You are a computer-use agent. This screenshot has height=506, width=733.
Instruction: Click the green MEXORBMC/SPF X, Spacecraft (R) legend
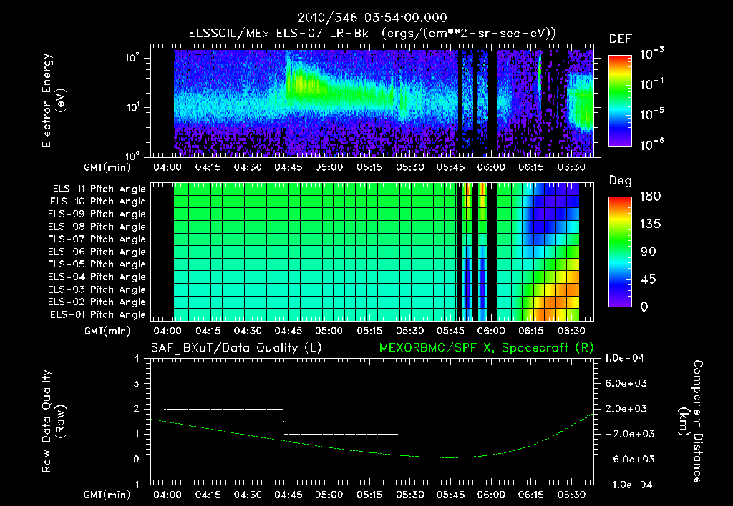[x=486, y=348]
